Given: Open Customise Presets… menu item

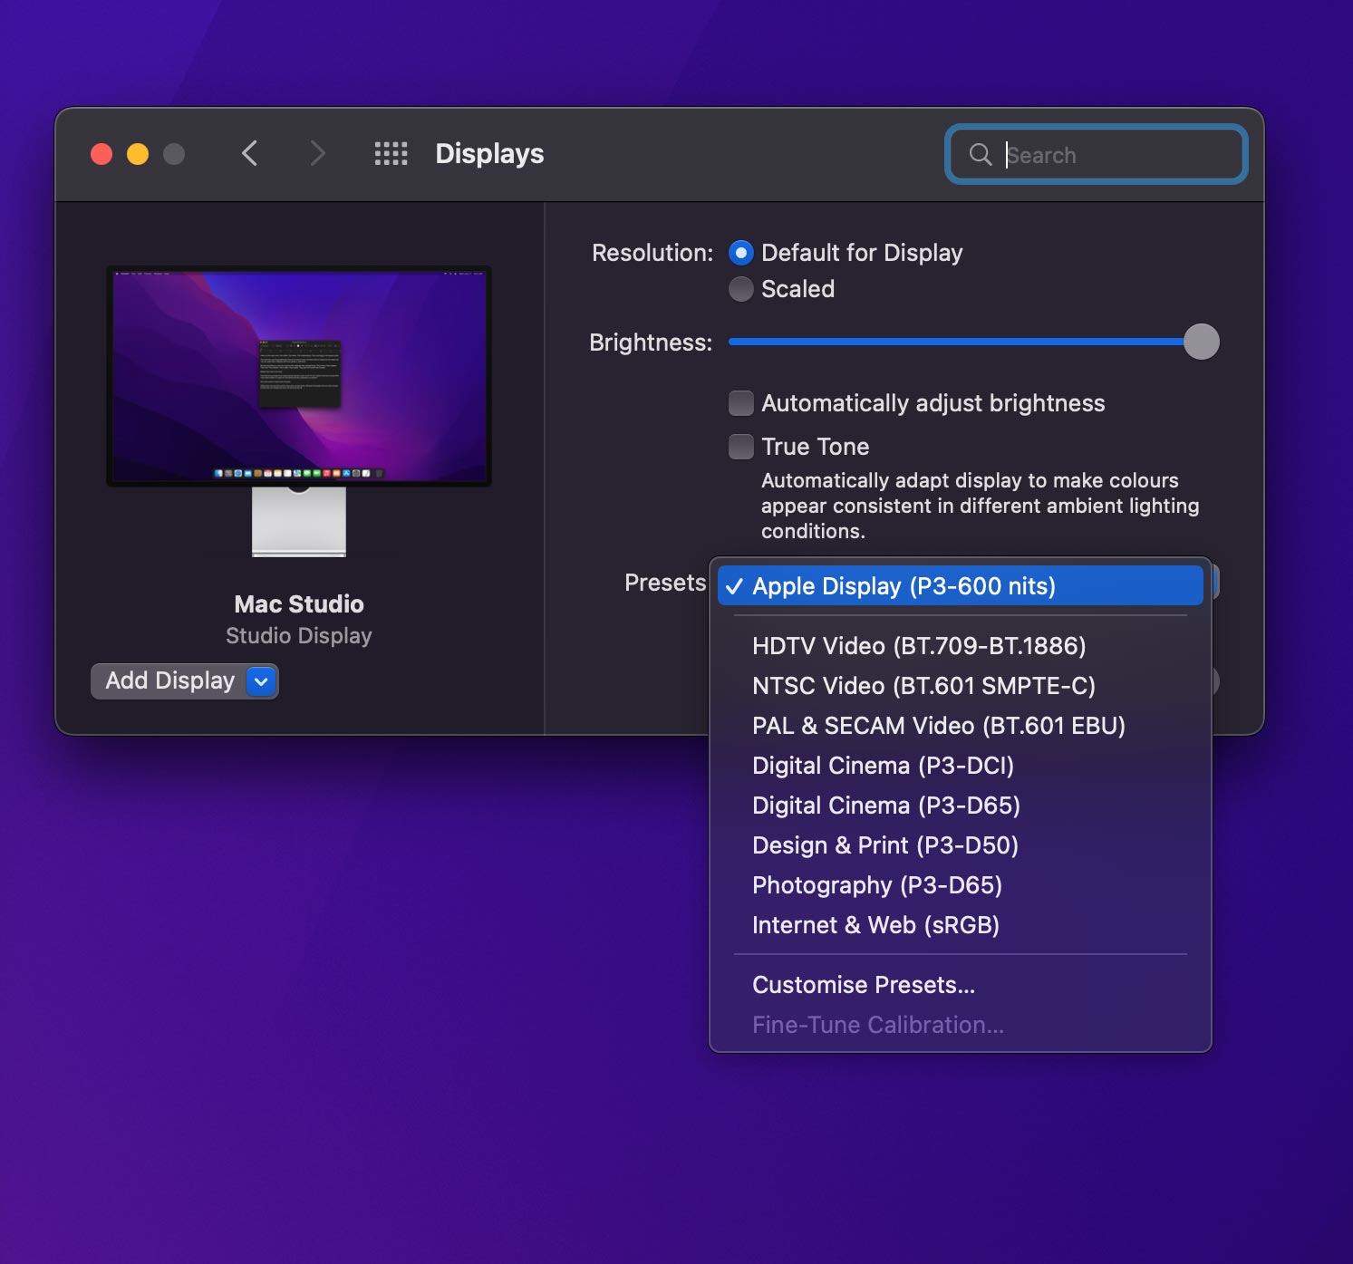Looking at the screenshot, I should point(961,985).
